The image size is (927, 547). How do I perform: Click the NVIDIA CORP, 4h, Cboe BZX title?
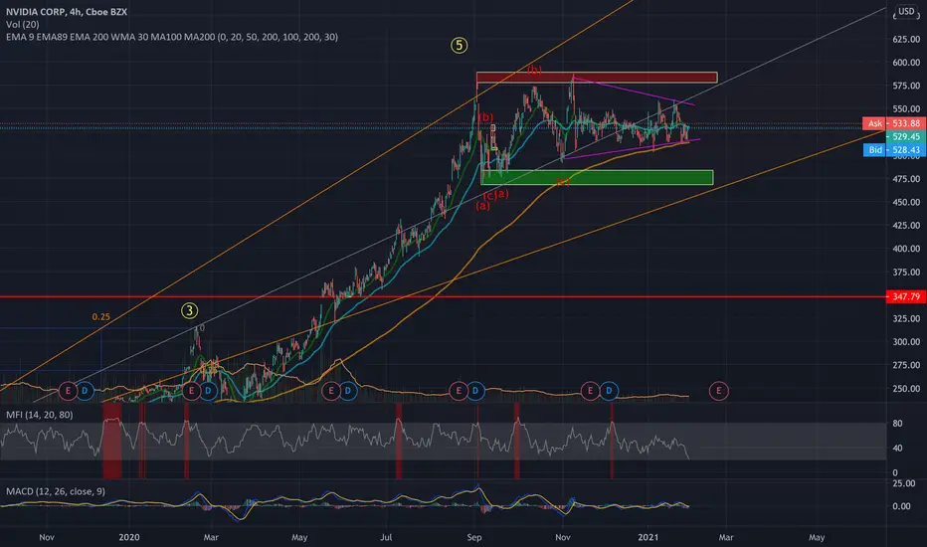click(x=67, y=11)
